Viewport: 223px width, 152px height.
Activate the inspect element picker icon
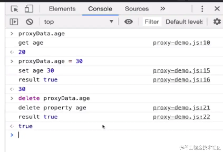tap(14, 9)
